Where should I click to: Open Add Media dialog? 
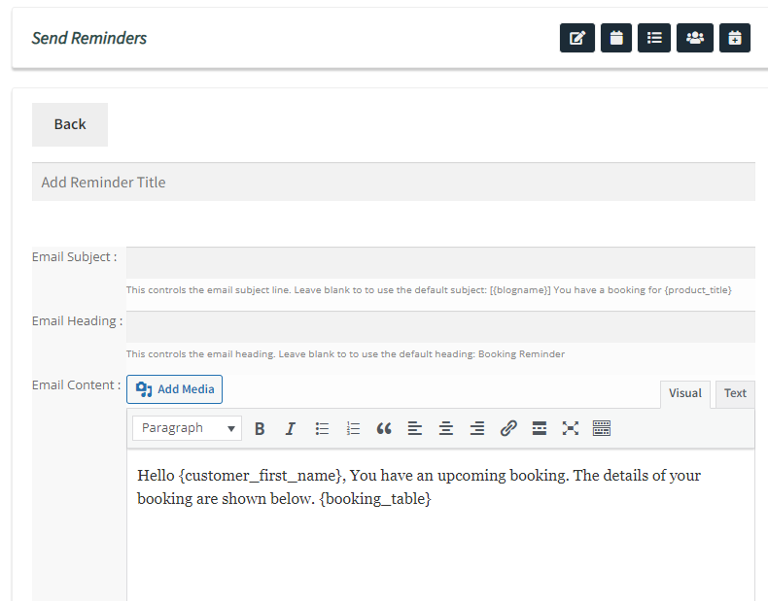pos(174,389)
